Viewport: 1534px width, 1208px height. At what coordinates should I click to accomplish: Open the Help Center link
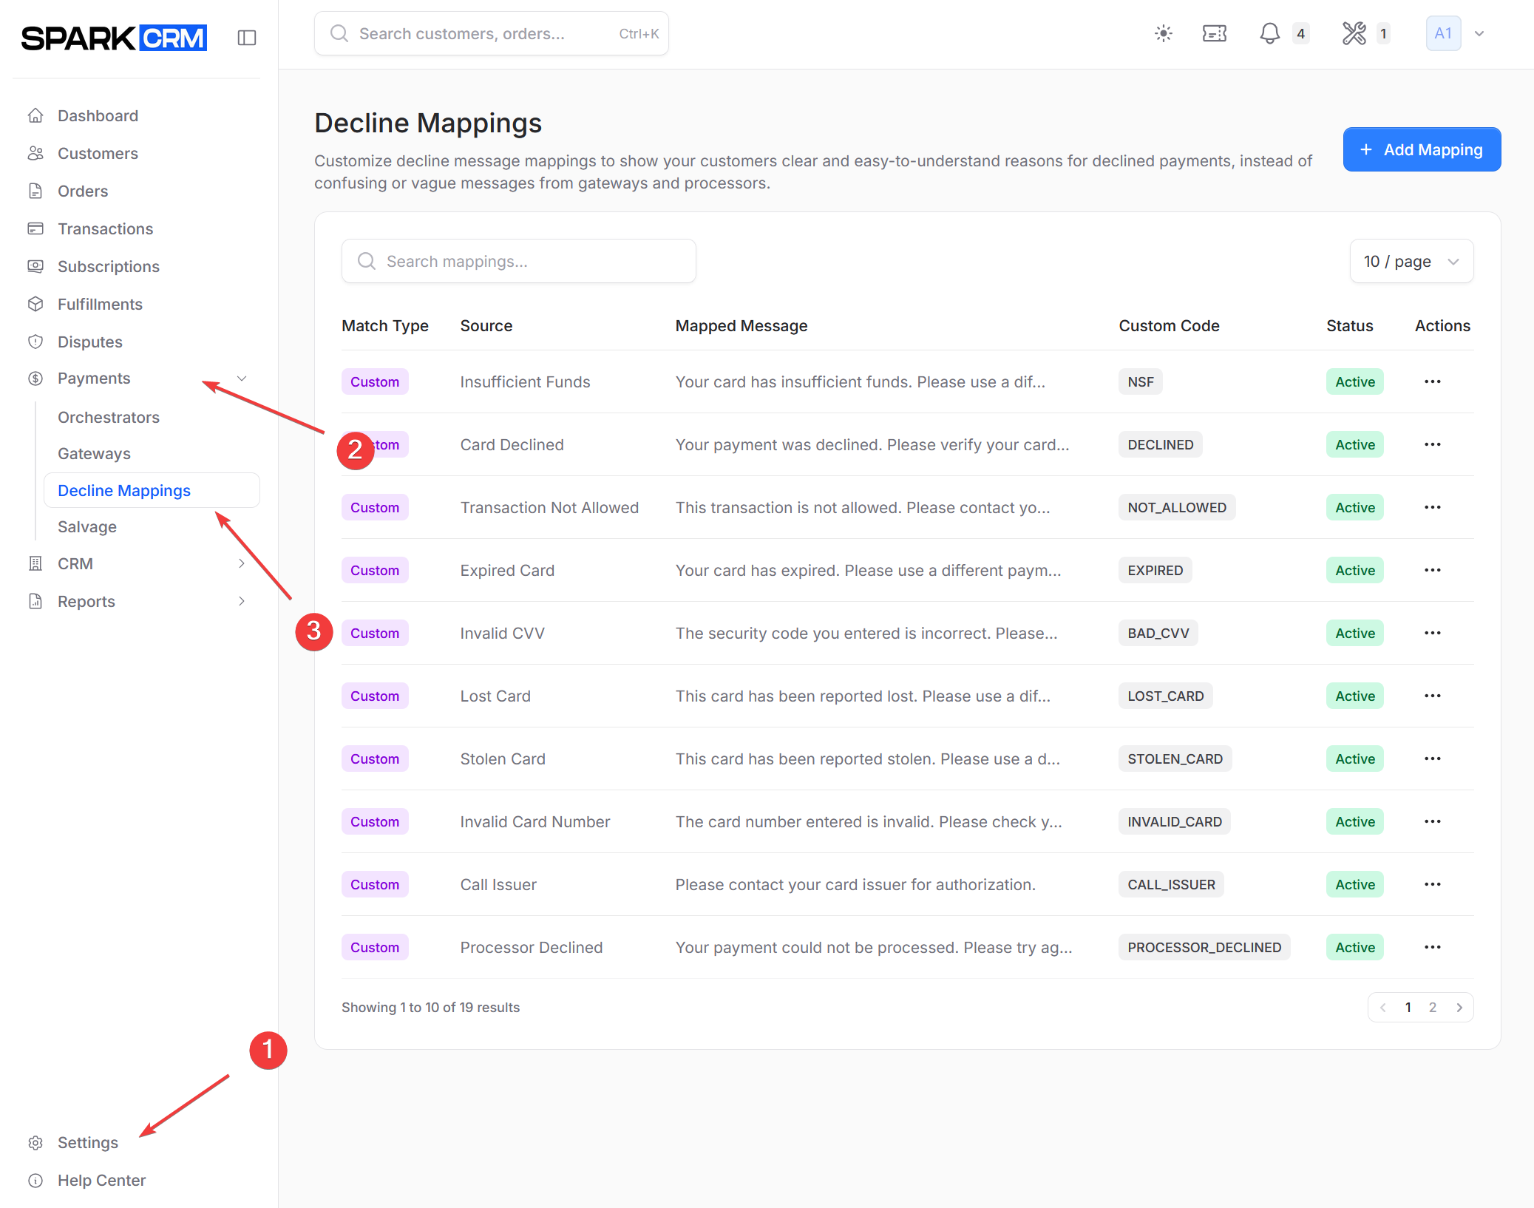(101, 1180)
